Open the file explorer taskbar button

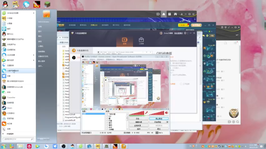coord(21,146)
